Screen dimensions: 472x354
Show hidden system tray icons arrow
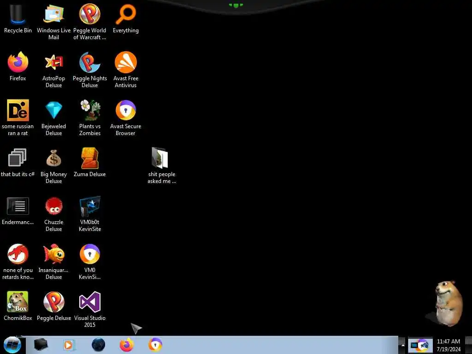point(403,345)
